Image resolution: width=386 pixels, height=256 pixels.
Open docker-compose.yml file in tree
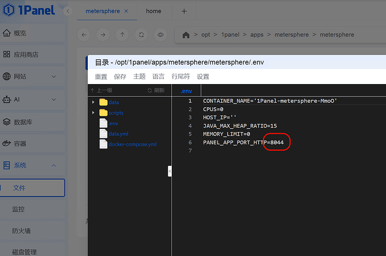pyautogui.click(x=132, y=145)
